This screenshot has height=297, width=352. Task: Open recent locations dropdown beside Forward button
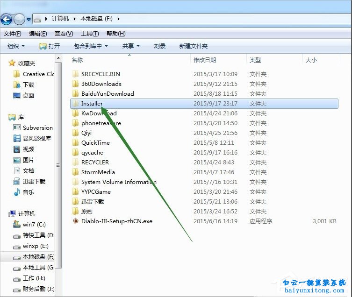[x=29, y=20]
